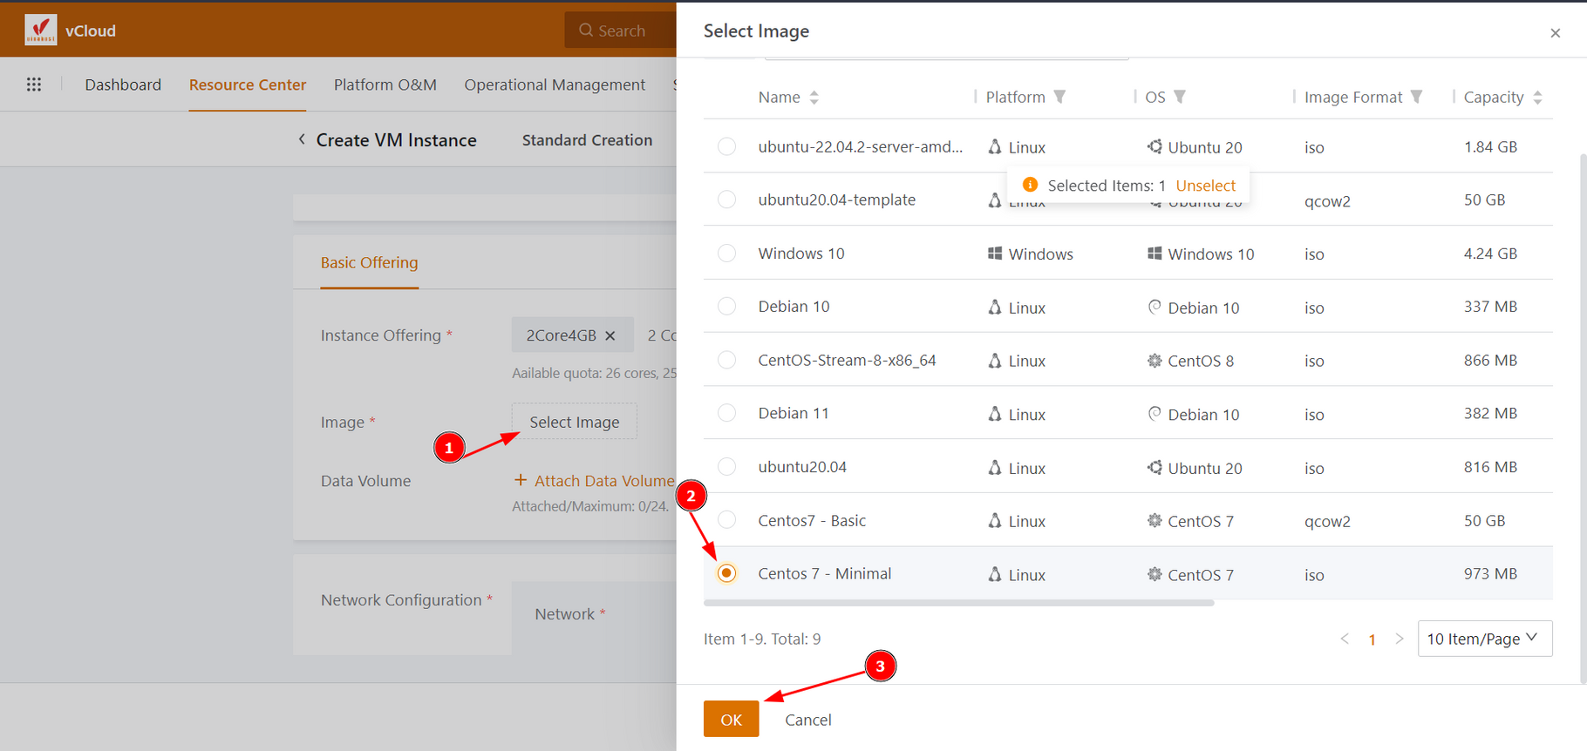Screen dimensions: 1587x751
Task: Click the vCloud logo icon
Action: [x=40, y=30]
